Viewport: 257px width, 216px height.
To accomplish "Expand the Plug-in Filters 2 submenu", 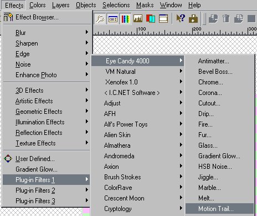I will (46, 190).
